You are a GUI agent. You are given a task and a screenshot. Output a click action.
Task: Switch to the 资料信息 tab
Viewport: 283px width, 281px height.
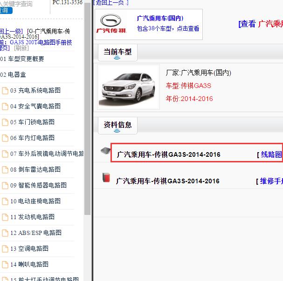tap(117, 126)
